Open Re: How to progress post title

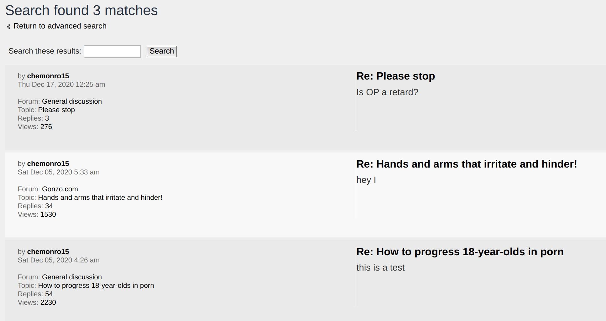click(x=460, y=252)
